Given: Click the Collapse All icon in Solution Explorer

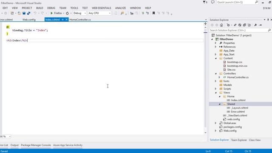Looking at the screenshot, I should tap(244, 25).
